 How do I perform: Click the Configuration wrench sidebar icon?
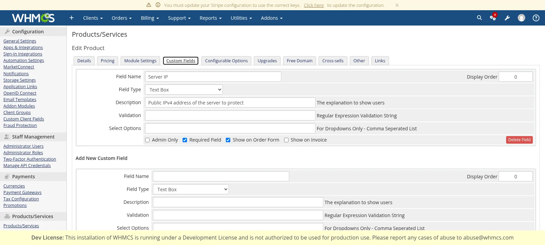coord(7,31)
